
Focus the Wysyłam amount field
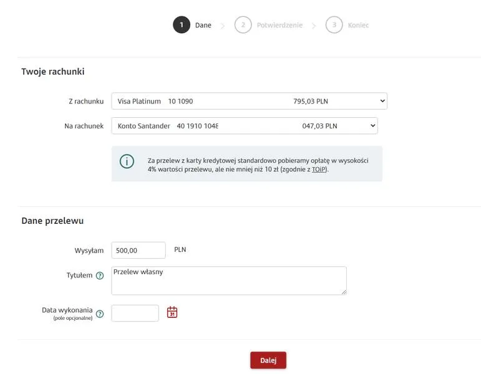point(138,250)
